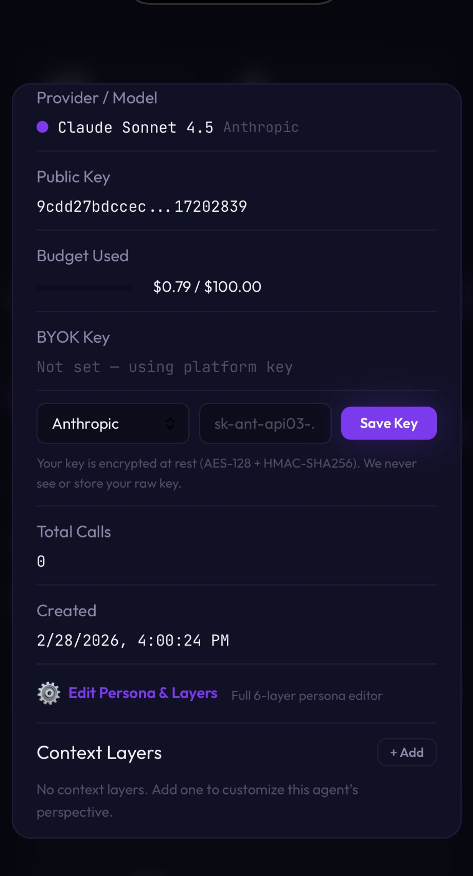Click the 'No context layers' empty message

pyautogui.click(x=197, y=800)
